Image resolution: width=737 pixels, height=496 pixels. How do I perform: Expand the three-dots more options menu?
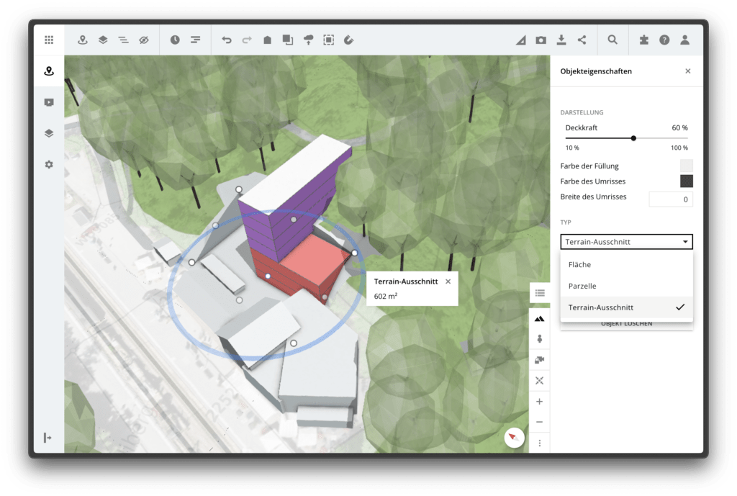click(540, 443)
